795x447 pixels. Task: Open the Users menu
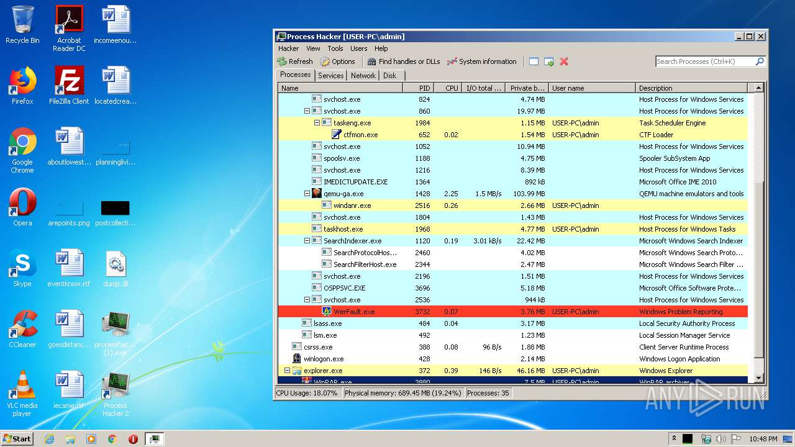359,48
